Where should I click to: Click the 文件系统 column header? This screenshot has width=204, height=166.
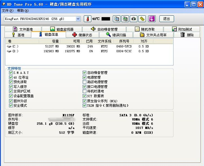point(104,41)
